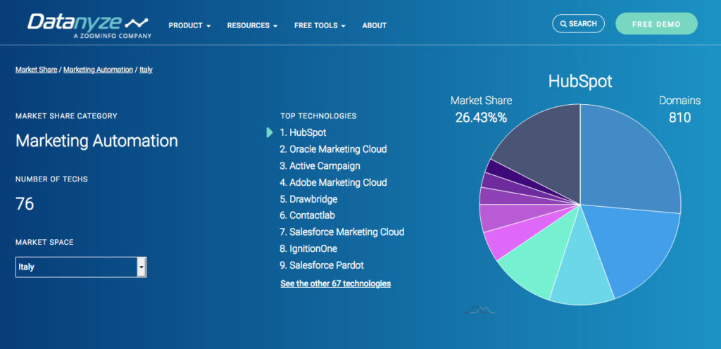
Task: Select HubSpot in top technologies list
Action: point(303,132)
